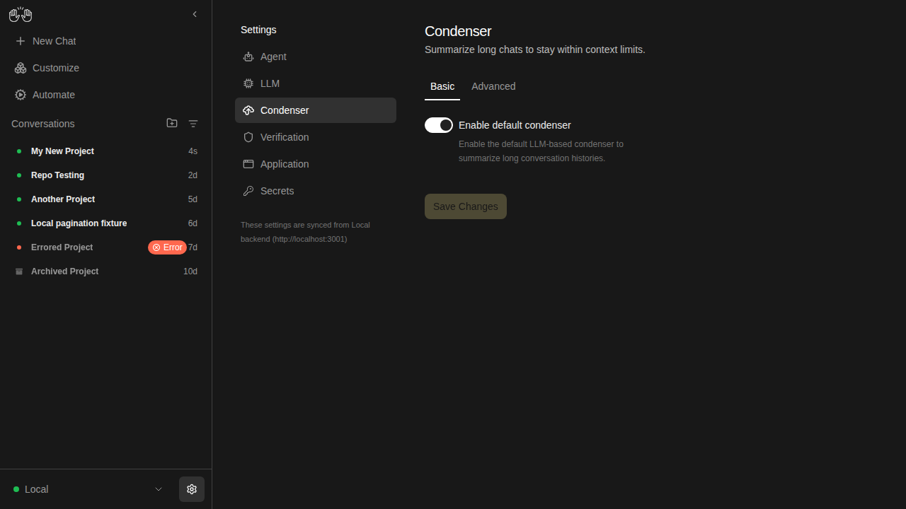Click the Customize cubes icon
This screenshot has height=509, width=906.
21,68
